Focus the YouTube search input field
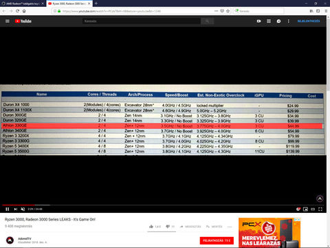The image size is (330, 248). click(142, 21)
